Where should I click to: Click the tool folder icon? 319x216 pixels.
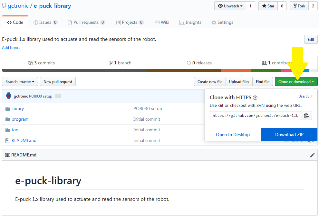[x=8, y=130]
